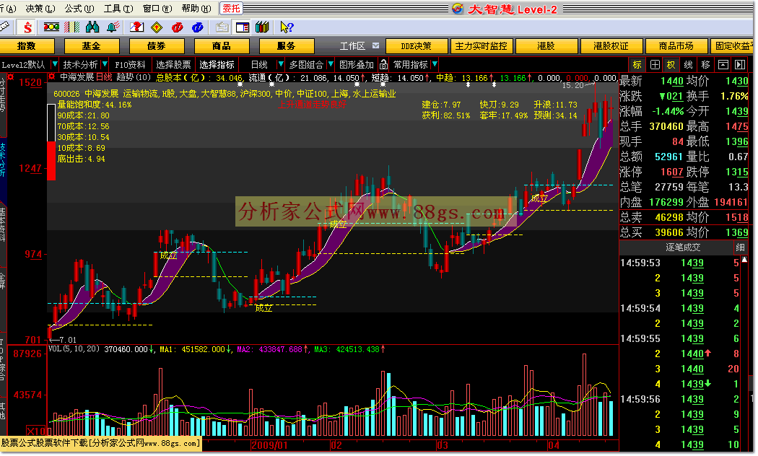Toggle the 权 adjustment button
Screen dimensions: 758x456
click(671, 65)
